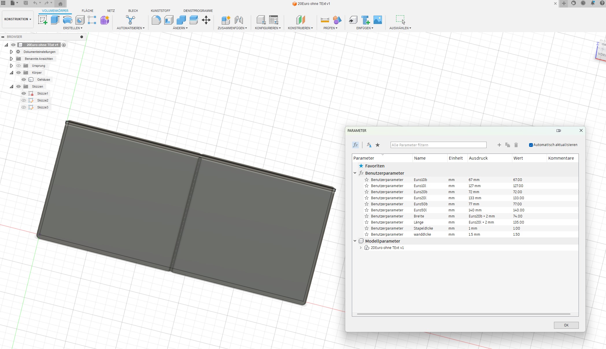Uncheck Automatisch aktualisieren checkbox
Screen dimensions: 606x349
click(x=531, y=145)
